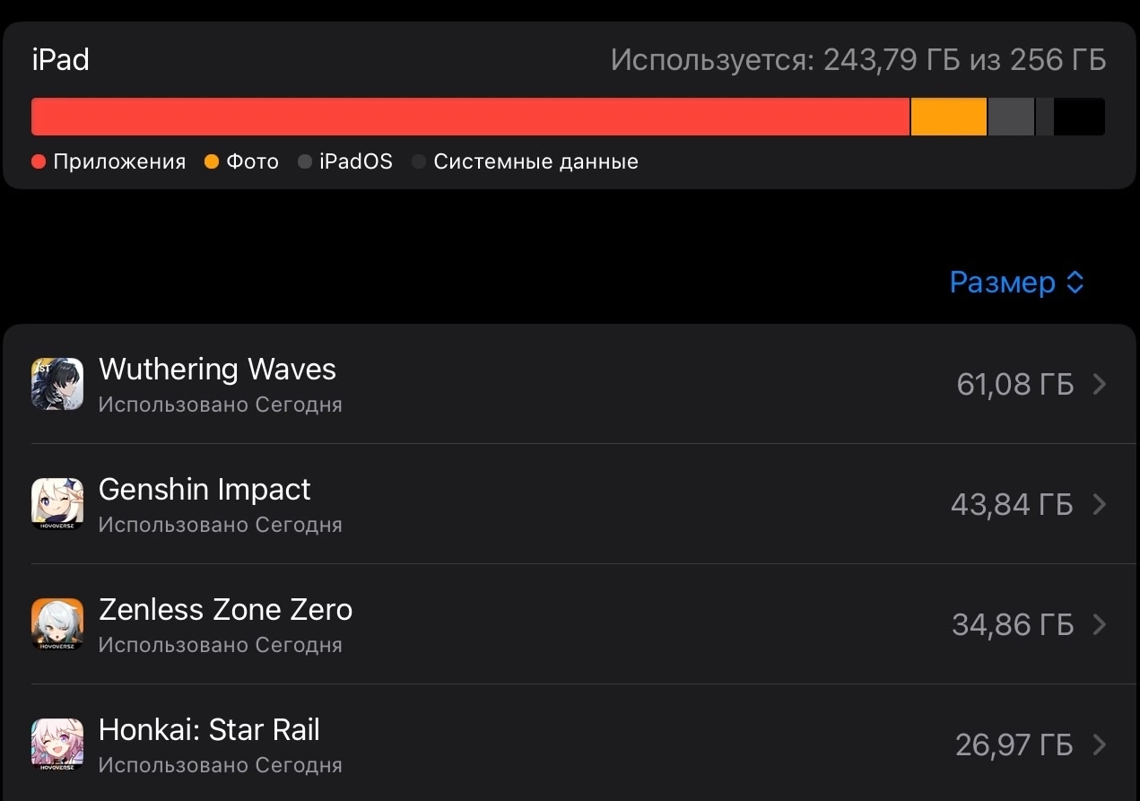Click the up-down arrows beside Размер
The width and height of the screenshot is (1140, 801).
pos(1075,283)
